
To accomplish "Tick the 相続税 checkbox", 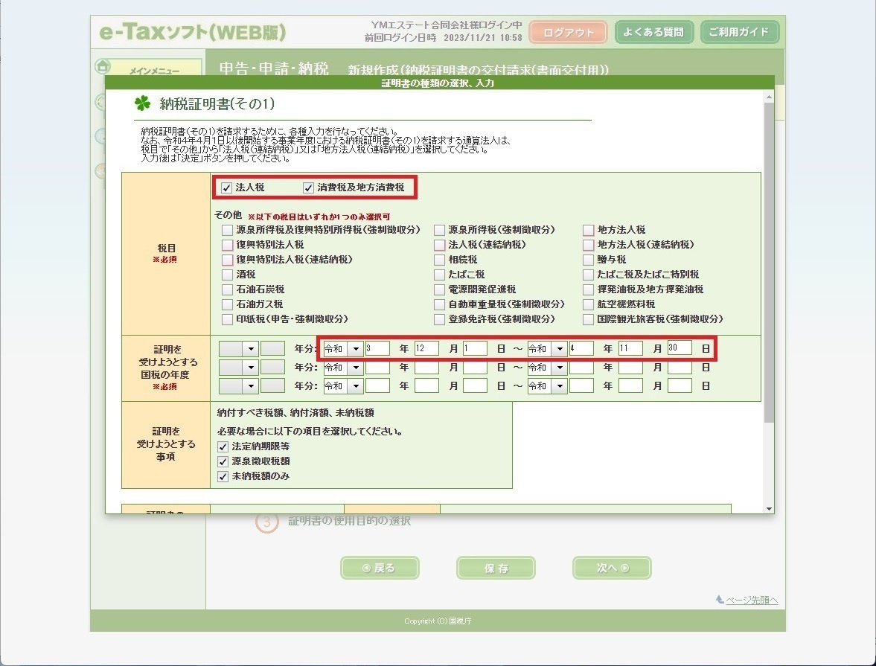I will (440, 260).
